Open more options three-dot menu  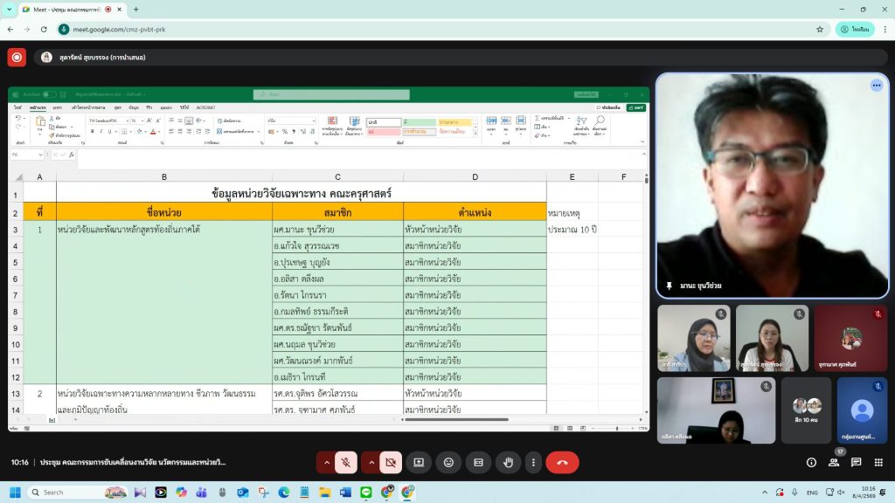(533, 463)
